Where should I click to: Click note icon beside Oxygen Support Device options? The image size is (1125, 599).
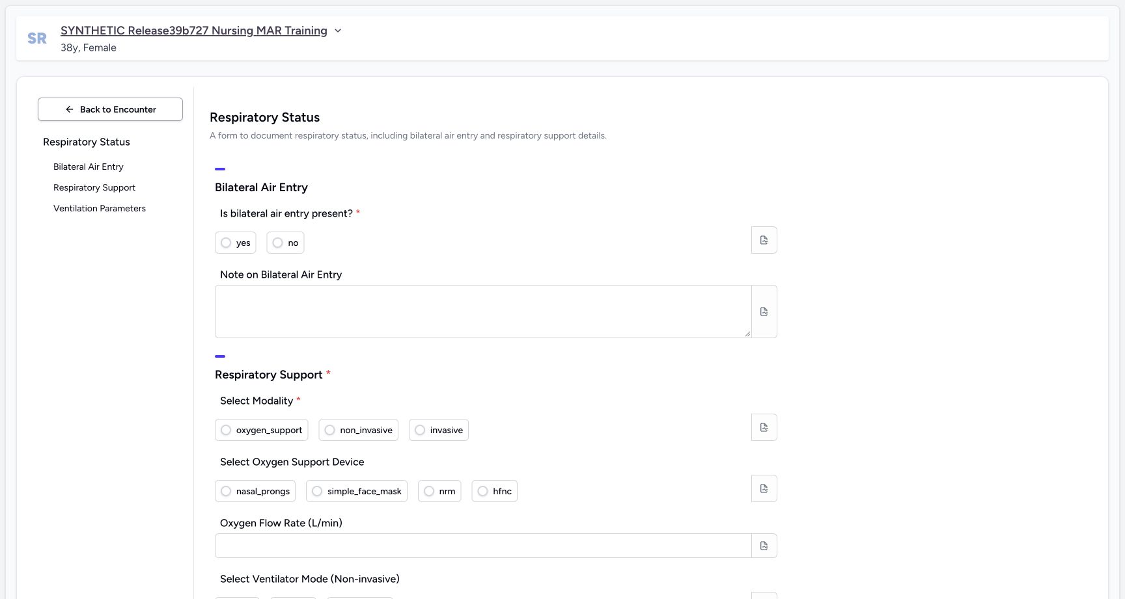764,488
